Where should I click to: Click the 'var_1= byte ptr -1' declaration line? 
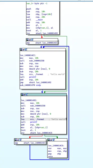point(37,4)
